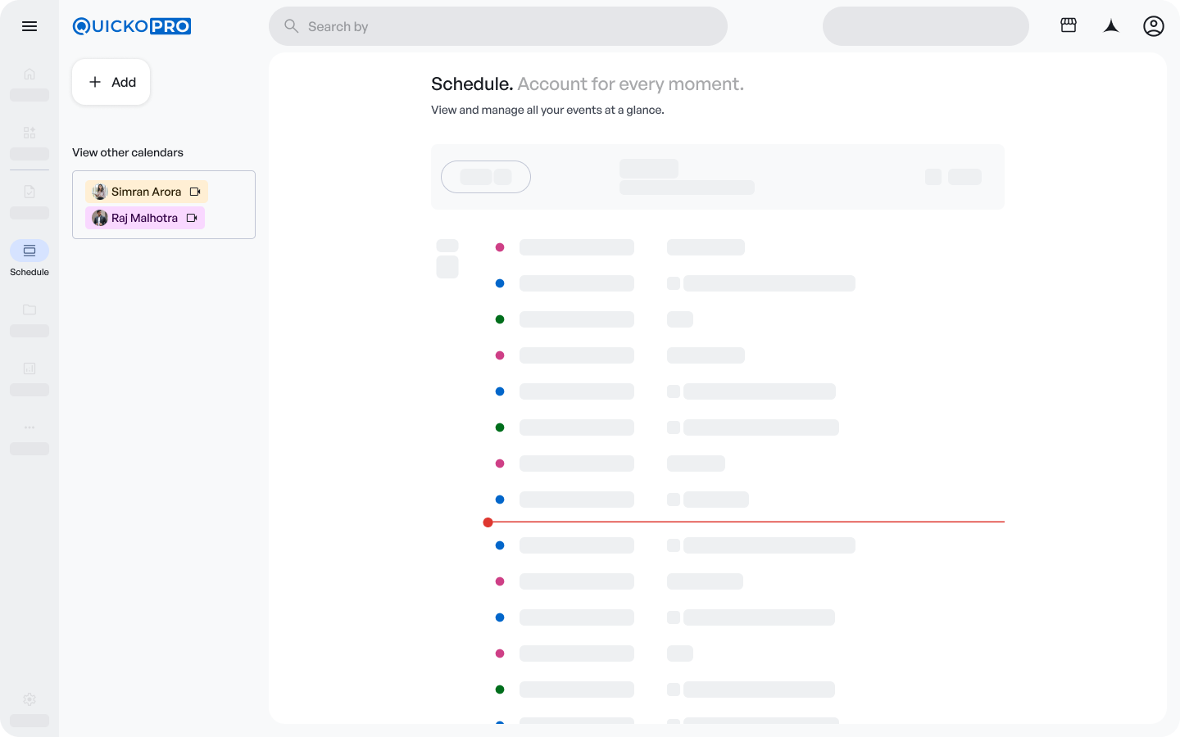Screen dimensions: 1180x737
Task: Click the dark arrowhead icon in top bar
Action: coord(1111,26)
